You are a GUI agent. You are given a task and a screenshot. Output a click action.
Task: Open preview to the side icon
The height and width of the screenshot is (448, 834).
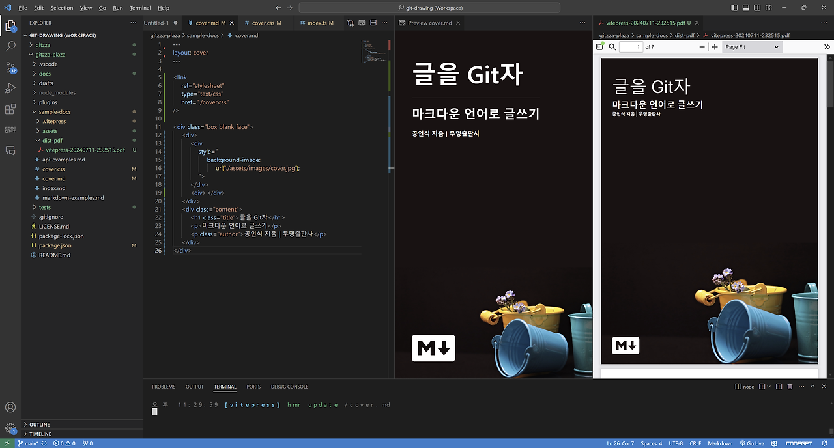pos(362,23)
